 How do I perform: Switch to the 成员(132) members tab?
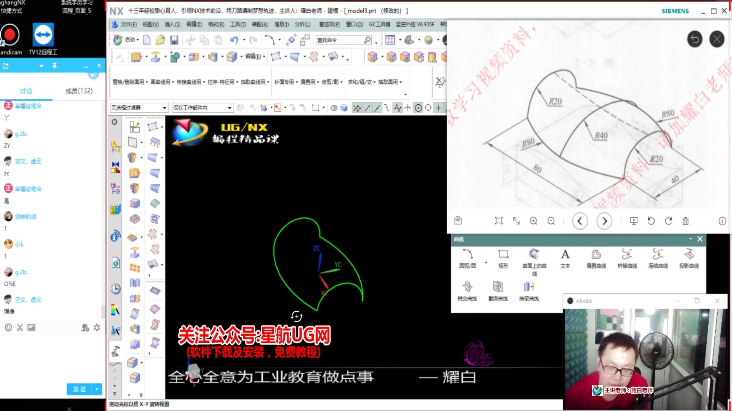79,91
